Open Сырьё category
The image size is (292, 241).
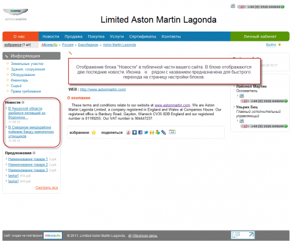coord(16,86)
